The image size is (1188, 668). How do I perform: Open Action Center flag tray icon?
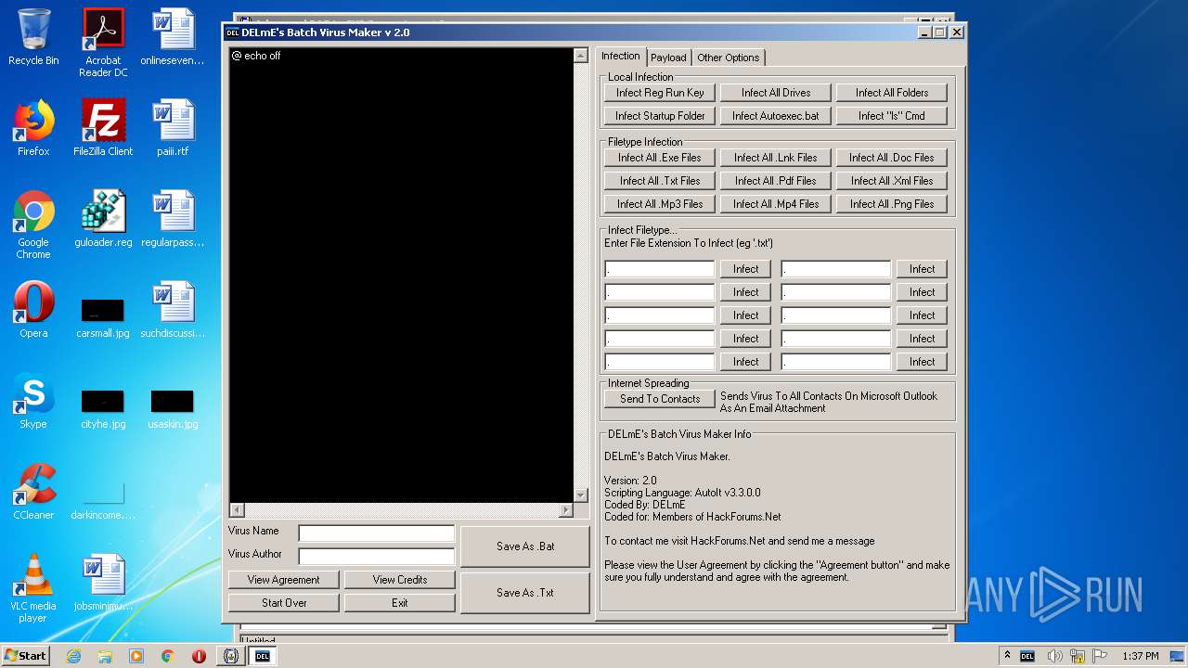[x=1100, y=656]
